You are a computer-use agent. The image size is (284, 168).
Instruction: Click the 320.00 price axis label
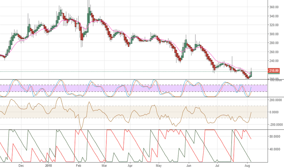pyautogui.click(x=274, y=25)
